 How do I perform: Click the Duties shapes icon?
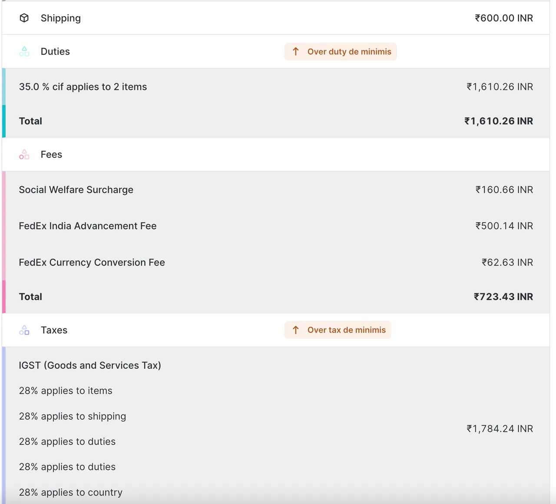[24, 51]
